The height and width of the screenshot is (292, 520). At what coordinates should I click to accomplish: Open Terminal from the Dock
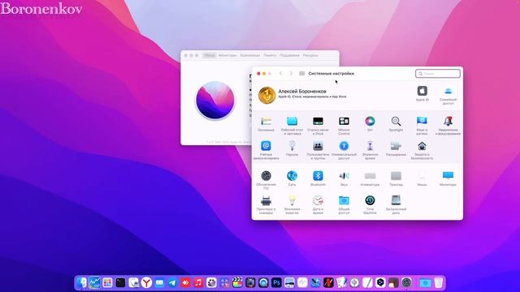[x=120, y=282]
